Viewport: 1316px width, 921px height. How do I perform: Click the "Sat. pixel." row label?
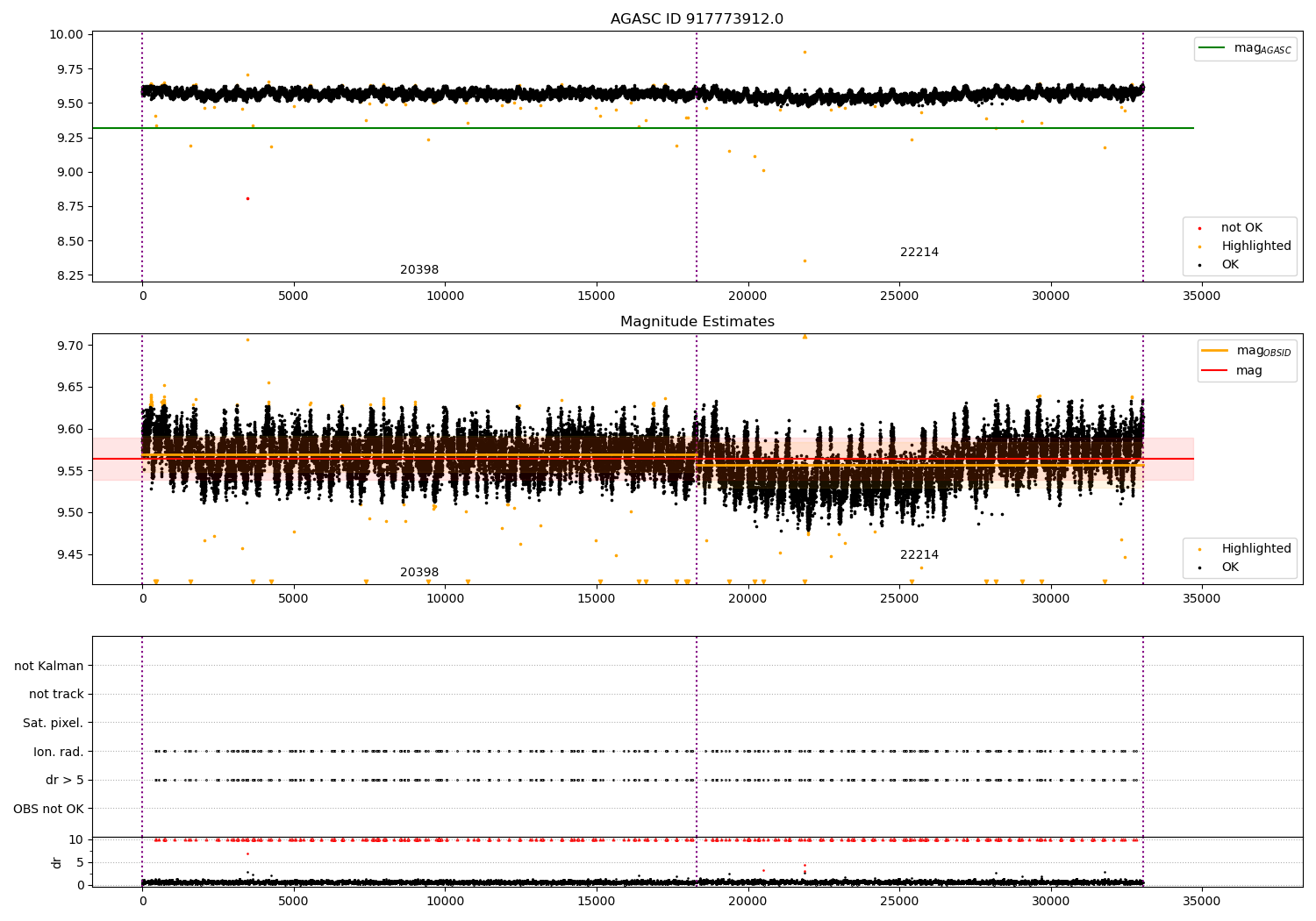pyautogui.click(x=54, y=724)
